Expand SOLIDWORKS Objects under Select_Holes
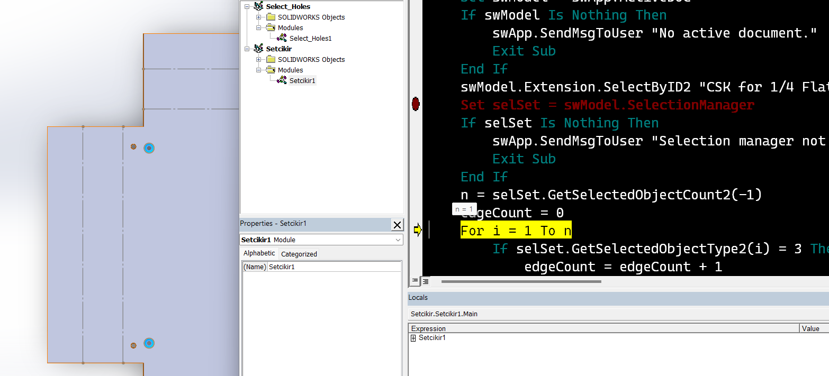The width and height of the screenshot is (829, 376). point(259,17)
